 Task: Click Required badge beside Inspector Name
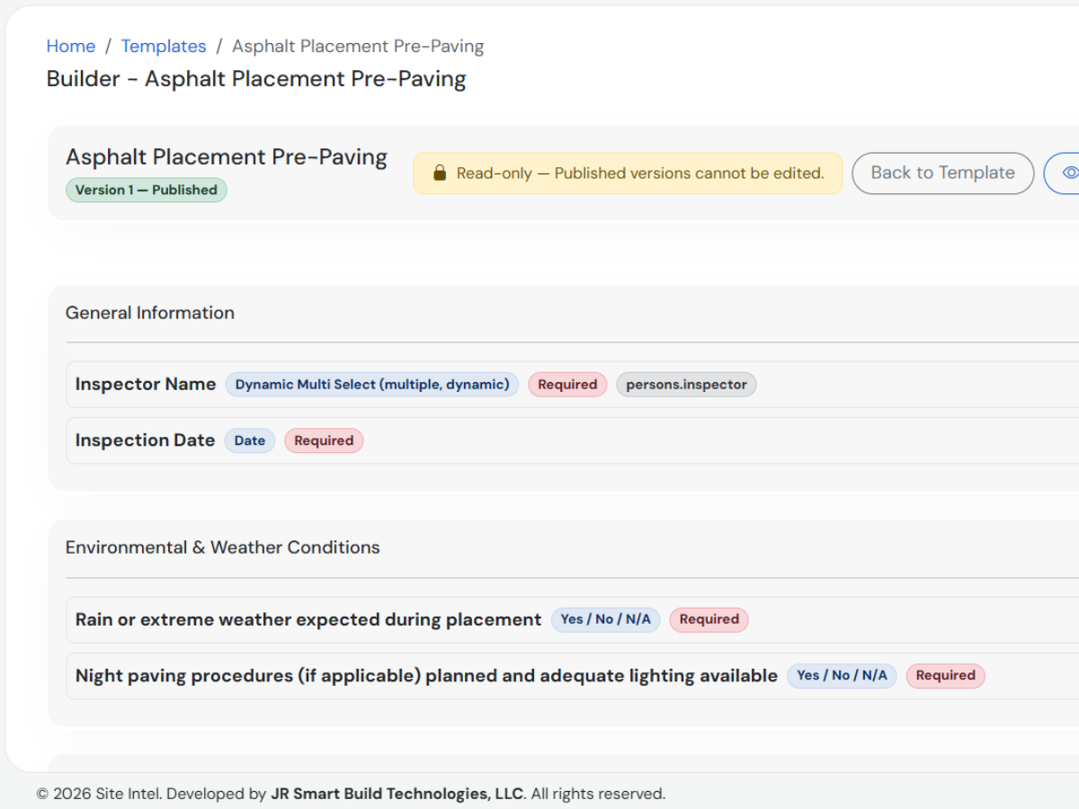point(567,384)
